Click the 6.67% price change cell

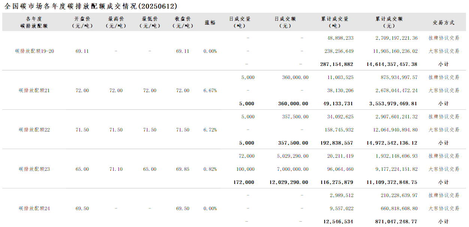[210, 90]
